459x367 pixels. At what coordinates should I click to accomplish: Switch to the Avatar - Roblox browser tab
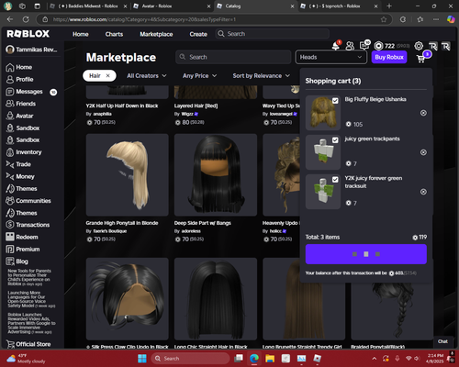click(x=172, y=6)
